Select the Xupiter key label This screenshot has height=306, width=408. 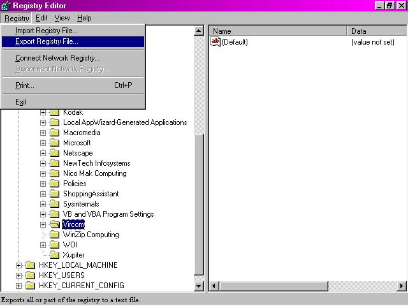click(74, 255)
